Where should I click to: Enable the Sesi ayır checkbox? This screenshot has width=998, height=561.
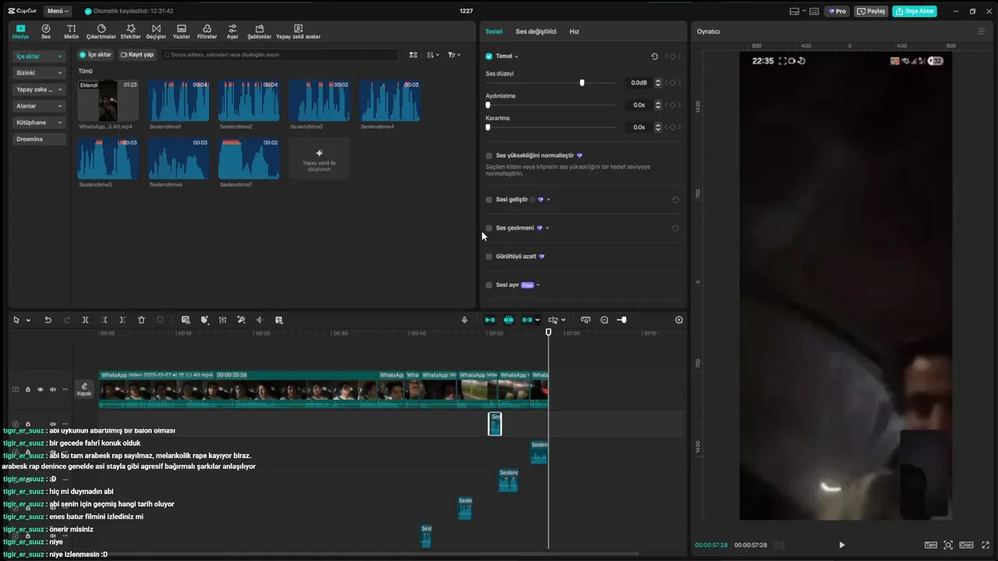pos(489,285)
